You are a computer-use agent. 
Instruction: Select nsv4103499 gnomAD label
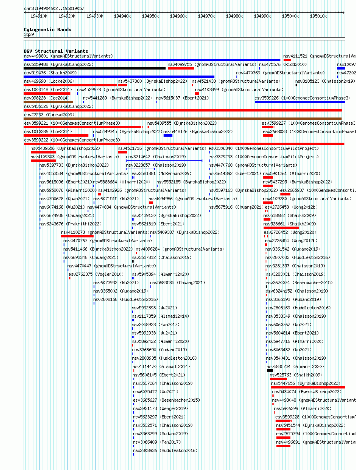tap(239, 90)
